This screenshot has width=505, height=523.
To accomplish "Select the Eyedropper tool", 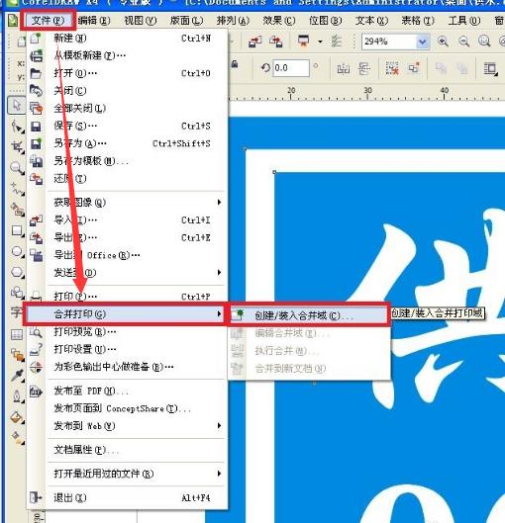I will [x=18, y=376].
